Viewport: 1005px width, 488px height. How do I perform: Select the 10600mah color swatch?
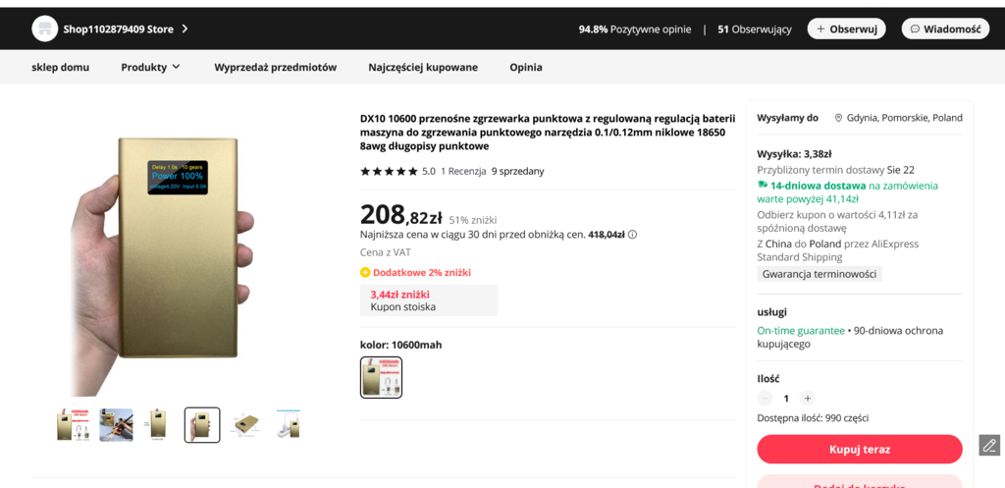[381, 377]
